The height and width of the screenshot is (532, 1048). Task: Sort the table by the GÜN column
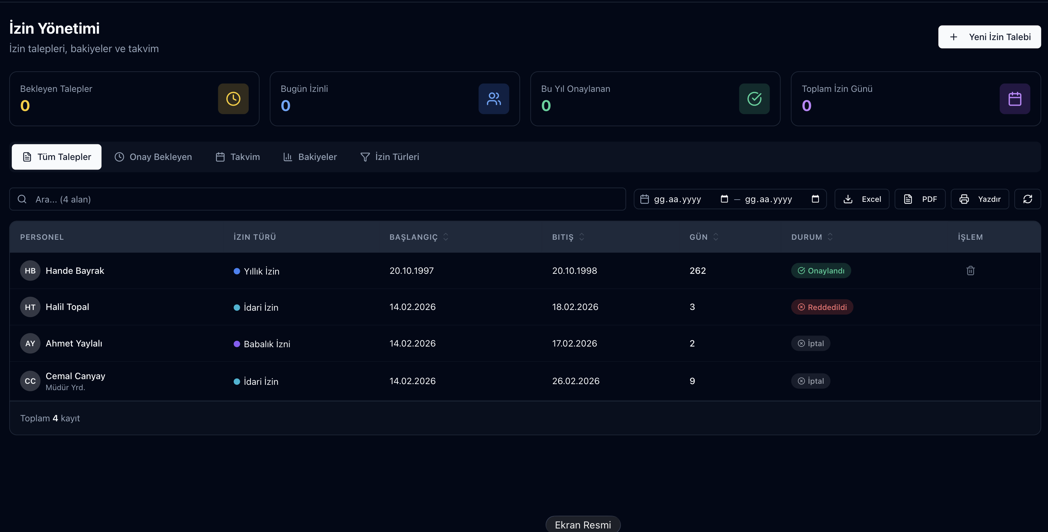click(704, 237)
